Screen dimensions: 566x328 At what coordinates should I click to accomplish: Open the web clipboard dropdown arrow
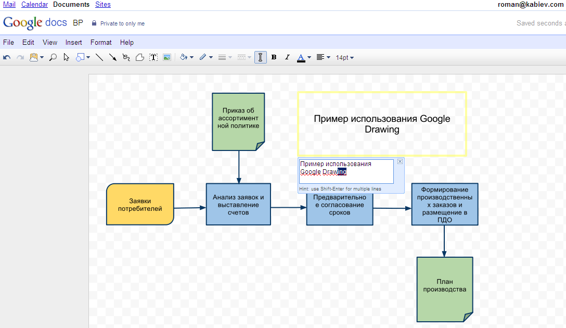point(42,57)
